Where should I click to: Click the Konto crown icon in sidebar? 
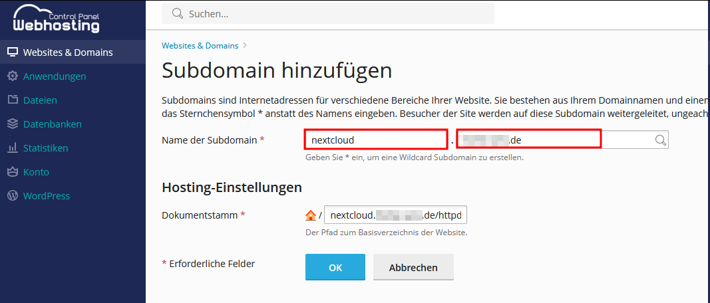(12, 172)
